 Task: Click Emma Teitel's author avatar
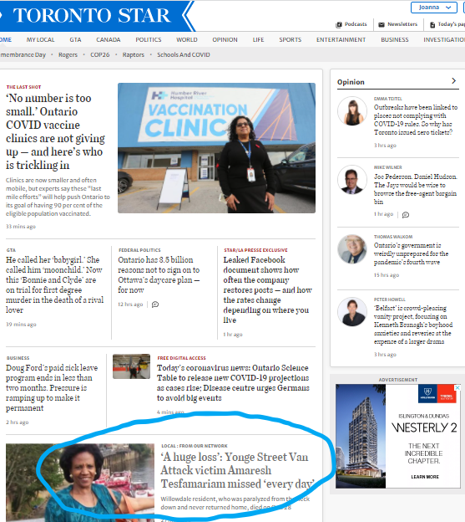tap(352, 111)
